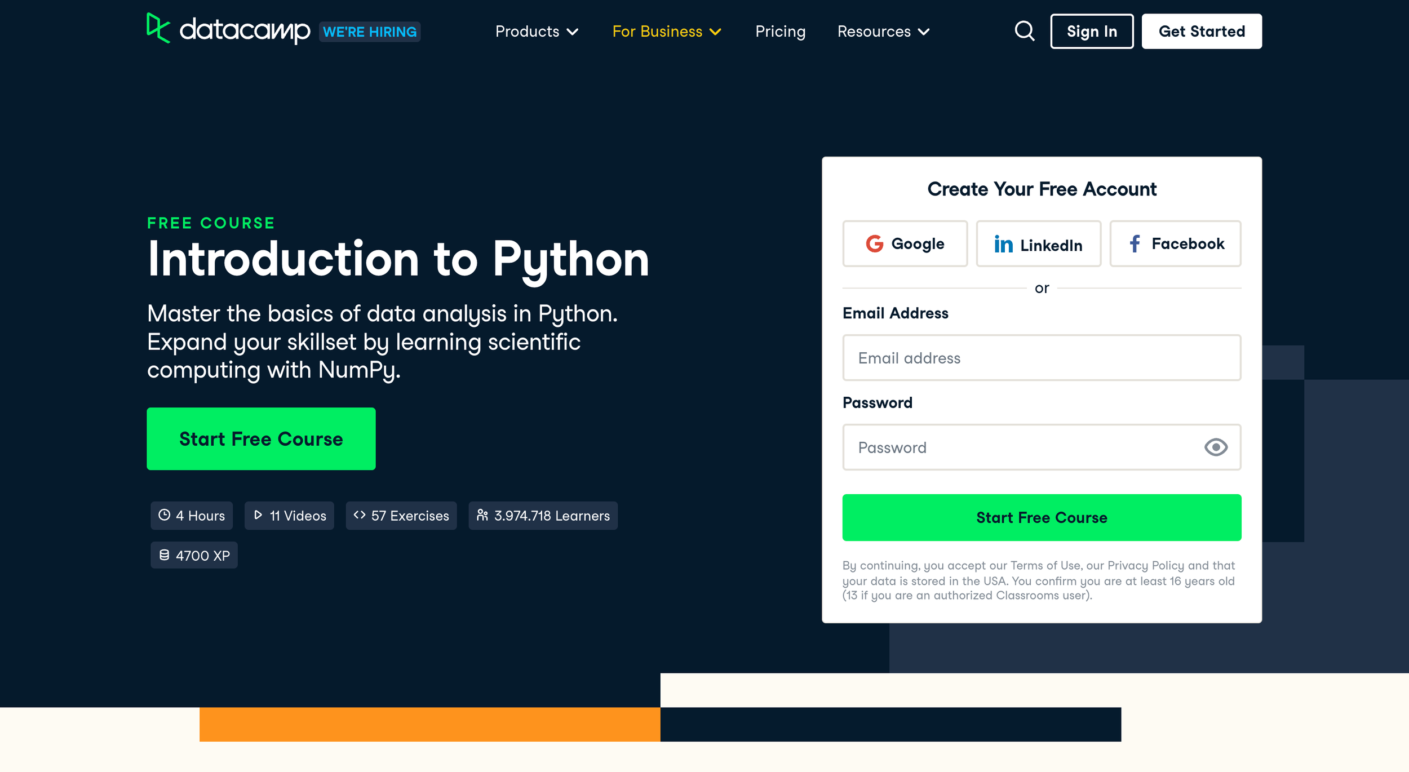This screenshot has width=1409, height=772.
Task: Click the WE'RE HIRING badge
Action: pyautogui.click(x=370, y=32)
